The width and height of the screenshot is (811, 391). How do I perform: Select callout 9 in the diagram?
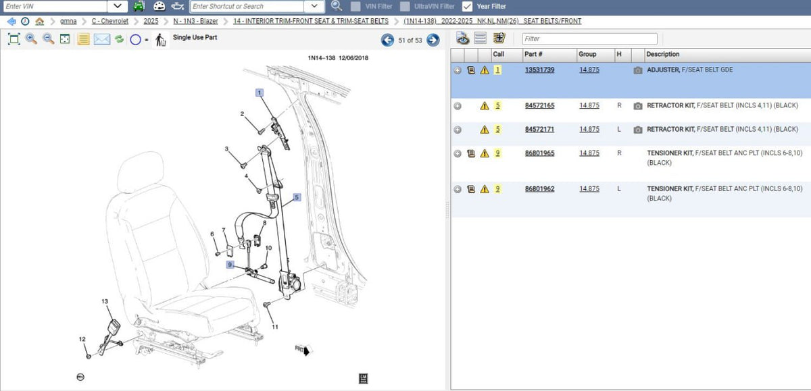[x=230, y=265]
